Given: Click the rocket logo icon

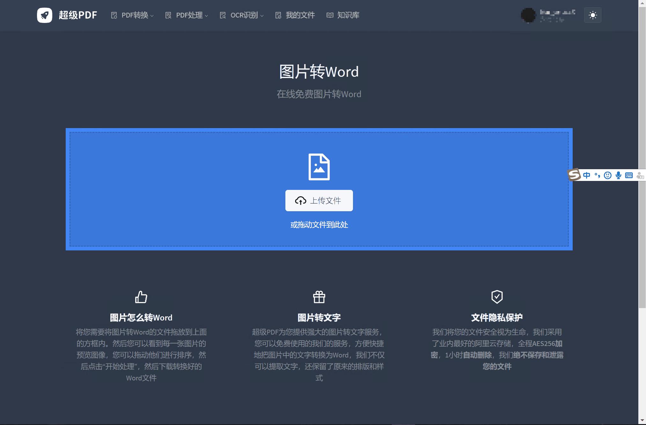Looking at the screenshot, I should 45,15.
